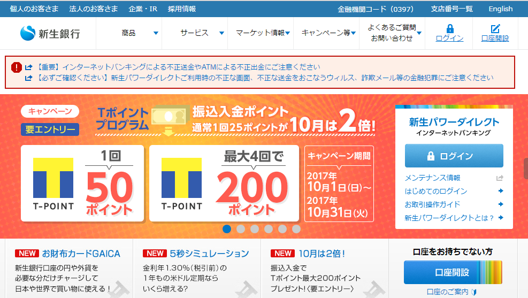Open 口座のご案内 link

pos(448,292)
